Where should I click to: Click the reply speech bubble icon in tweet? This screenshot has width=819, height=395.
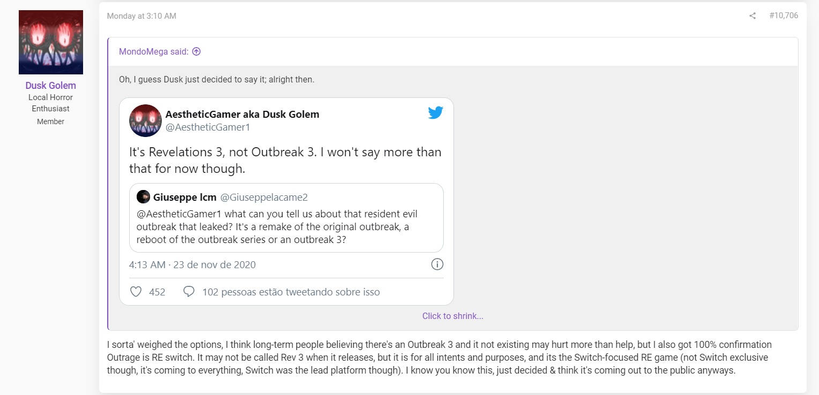(189, 292)
